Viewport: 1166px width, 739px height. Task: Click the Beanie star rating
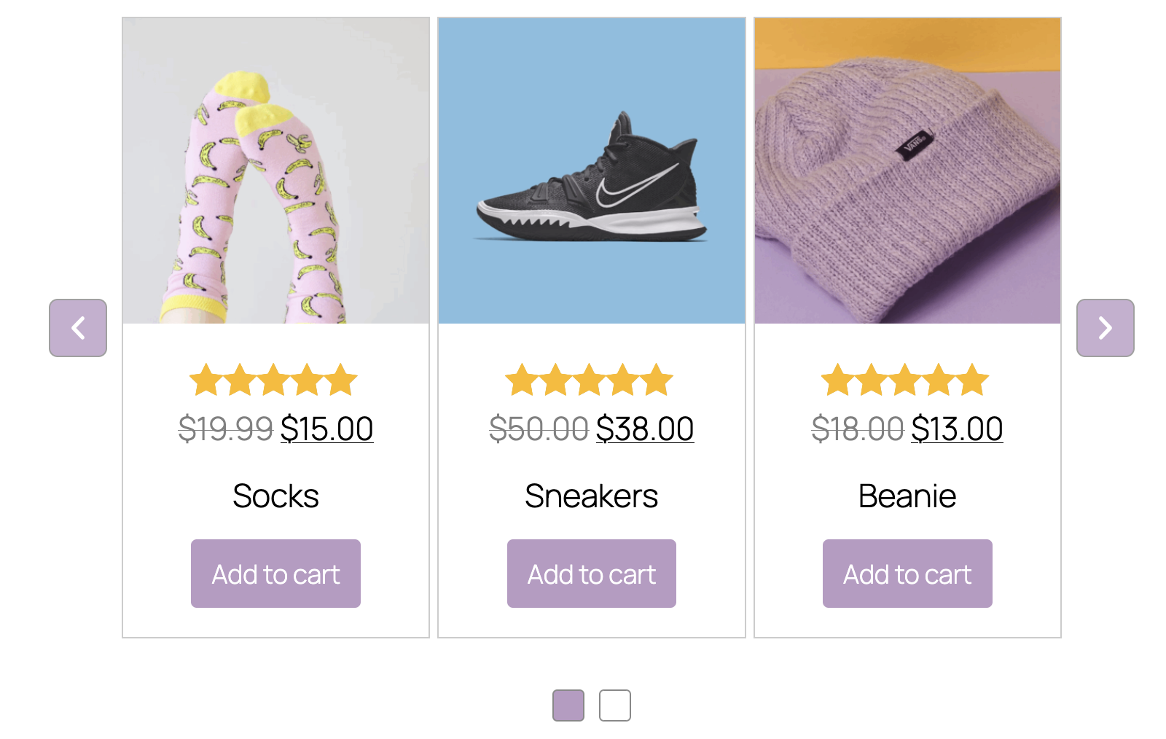pyautogui.click(x=905, y=380)
